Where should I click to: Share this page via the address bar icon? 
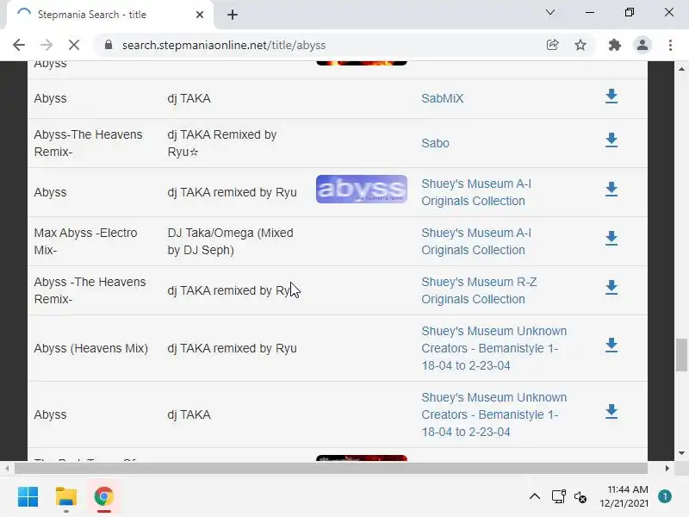point(552,45)
